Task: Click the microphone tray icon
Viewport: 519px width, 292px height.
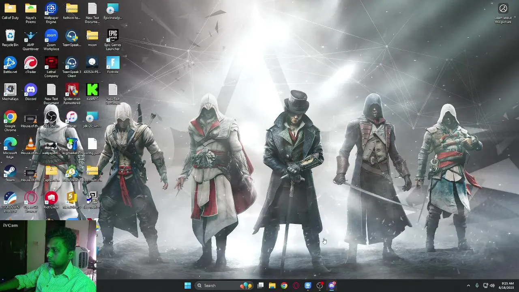Action: tap(477, 286)
